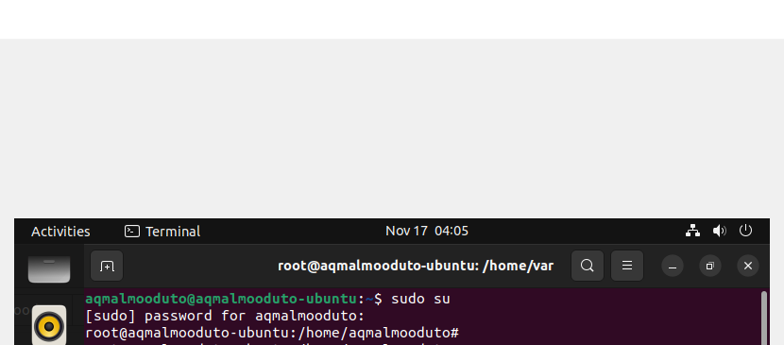This screenshot has height=345, width=784.
Task: Open a new terminal tab with the plus button
Action: tap(107, 266)
